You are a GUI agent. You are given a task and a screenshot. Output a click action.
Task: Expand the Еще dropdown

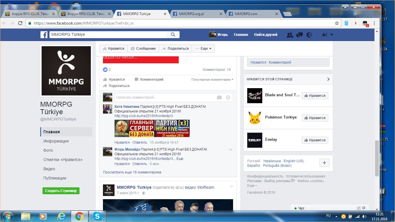click(x=204, y=49)
